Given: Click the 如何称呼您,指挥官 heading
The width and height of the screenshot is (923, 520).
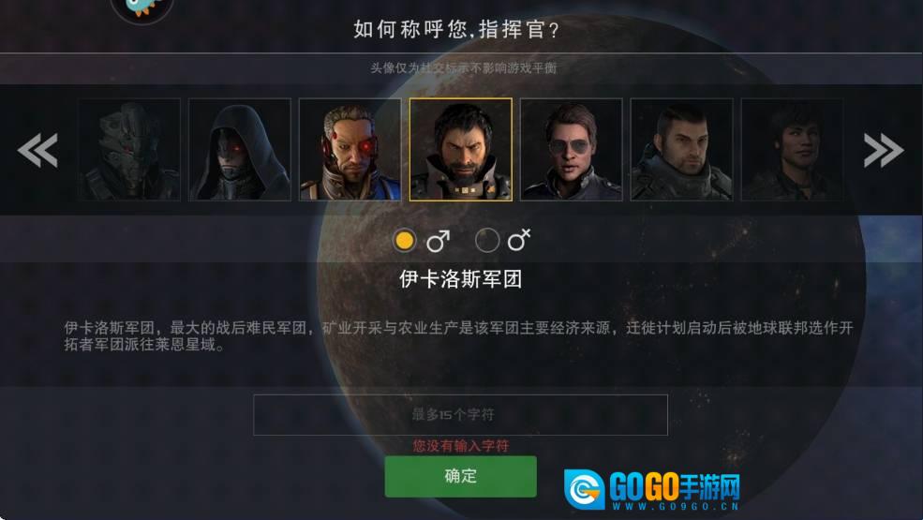Looking at the screenshot, I should [x=456, y=29].
